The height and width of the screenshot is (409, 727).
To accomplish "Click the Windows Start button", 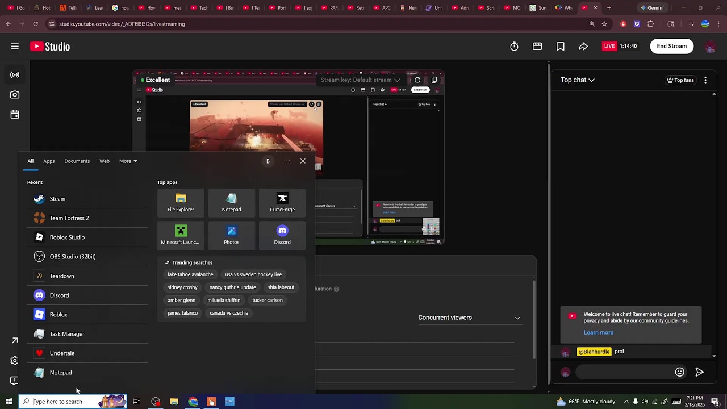I will coord(9,402).
